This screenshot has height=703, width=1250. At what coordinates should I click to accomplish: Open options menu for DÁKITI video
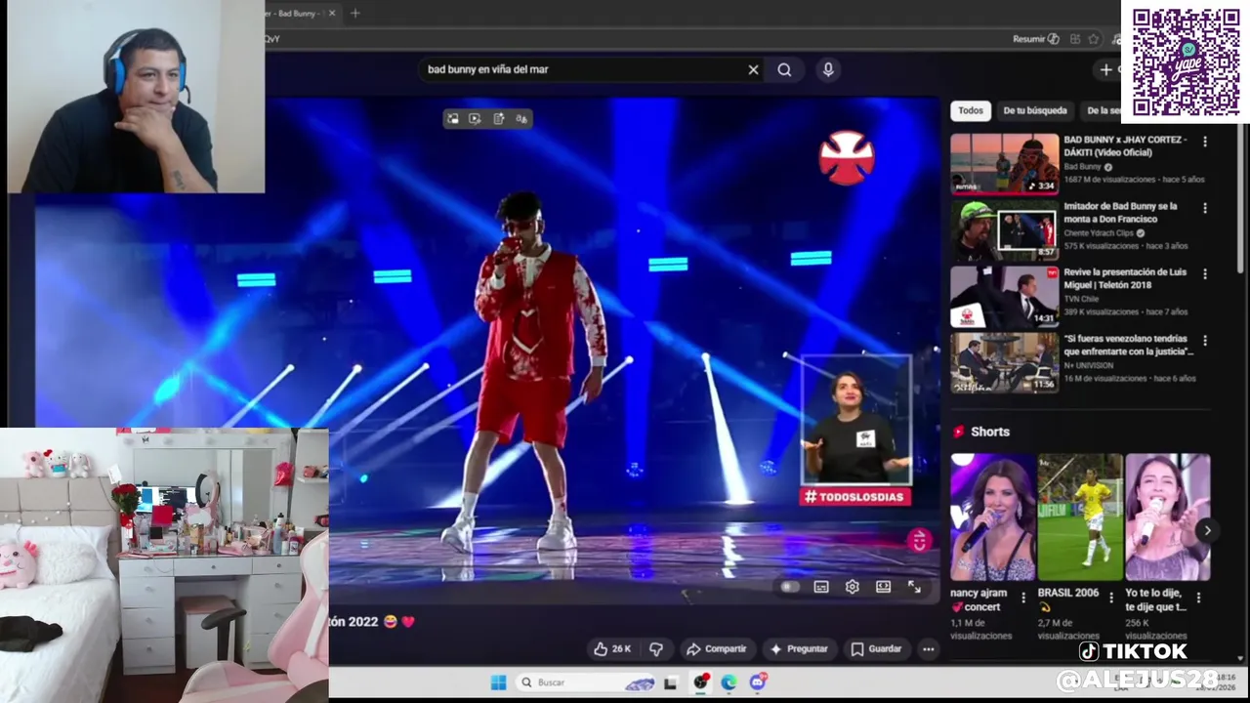tap(1204, 142)
